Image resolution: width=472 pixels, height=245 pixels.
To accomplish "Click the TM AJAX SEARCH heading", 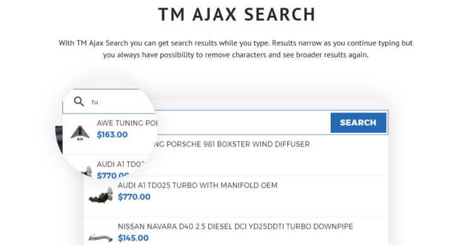I will pos(237,14).
